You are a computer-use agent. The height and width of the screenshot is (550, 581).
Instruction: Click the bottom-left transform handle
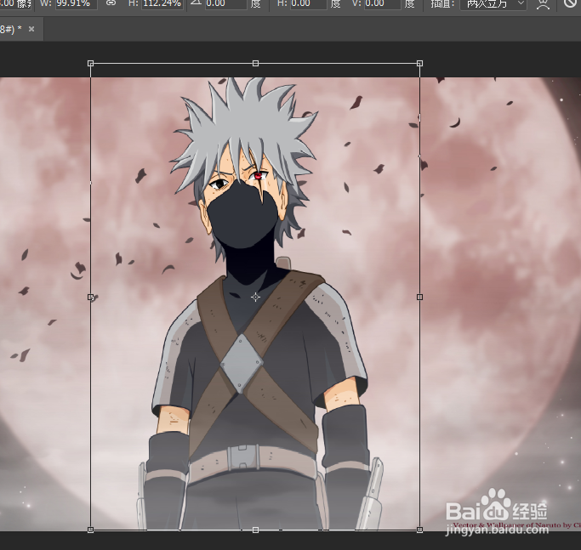(90, 530)
